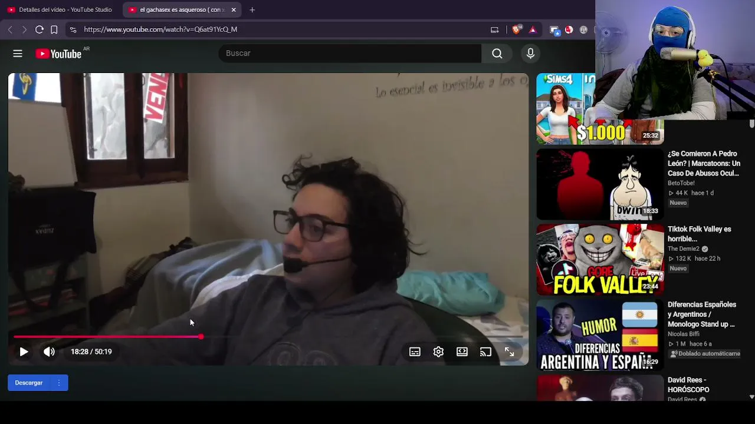View site information icon in address bar
Viewport: 755px width, 424px height.
[73, 29]
